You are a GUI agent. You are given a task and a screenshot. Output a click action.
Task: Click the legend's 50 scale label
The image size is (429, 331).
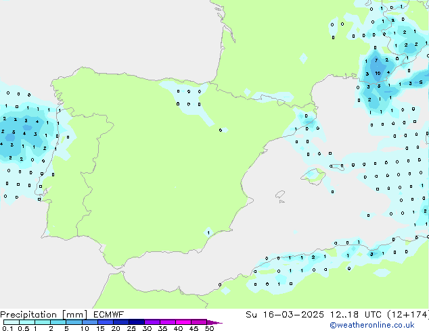coord(209,329)
